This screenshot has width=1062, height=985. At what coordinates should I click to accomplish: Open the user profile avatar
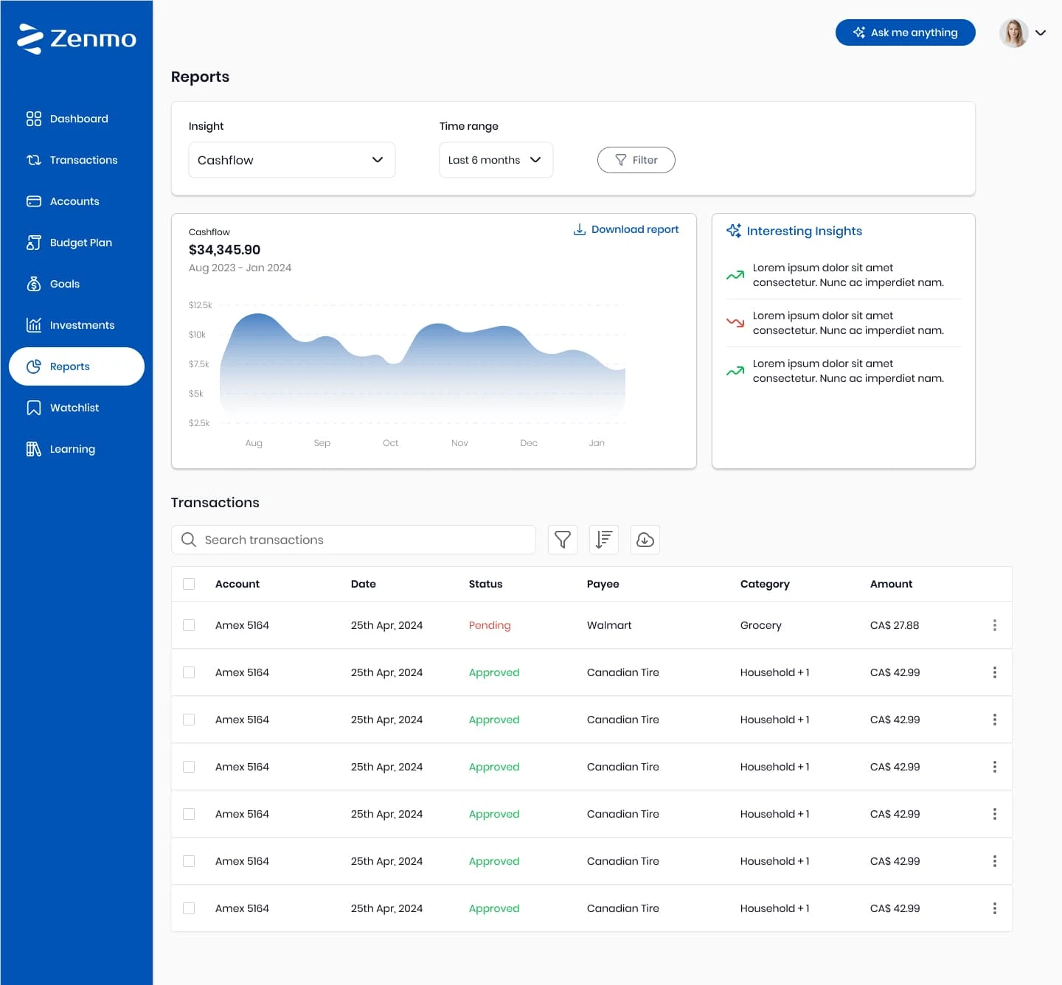(x=1013, y=32)
